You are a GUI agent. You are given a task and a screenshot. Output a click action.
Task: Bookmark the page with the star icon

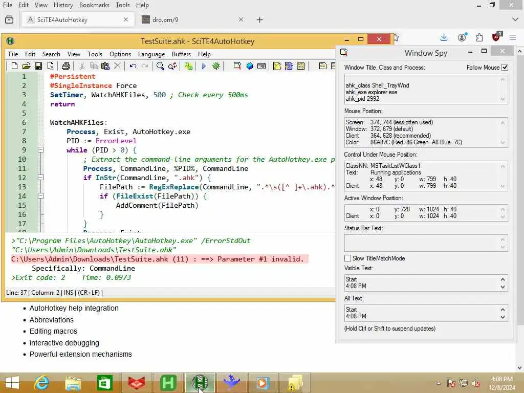tap(396, 37)
